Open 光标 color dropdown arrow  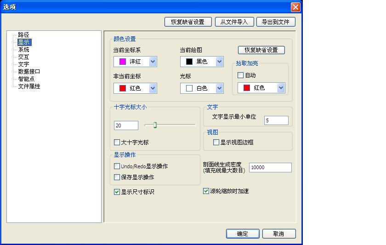click(x=219, y=88)
